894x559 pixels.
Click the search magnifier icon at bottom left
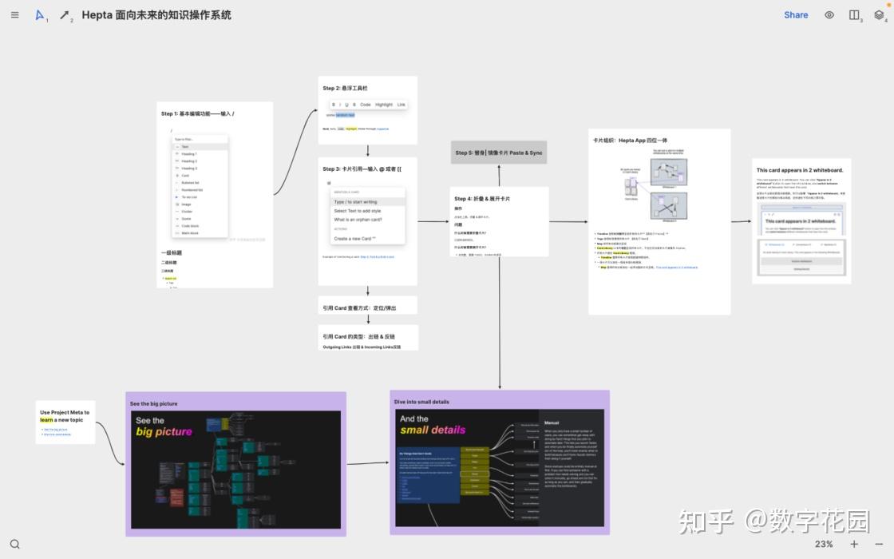[x=15, y=543]
